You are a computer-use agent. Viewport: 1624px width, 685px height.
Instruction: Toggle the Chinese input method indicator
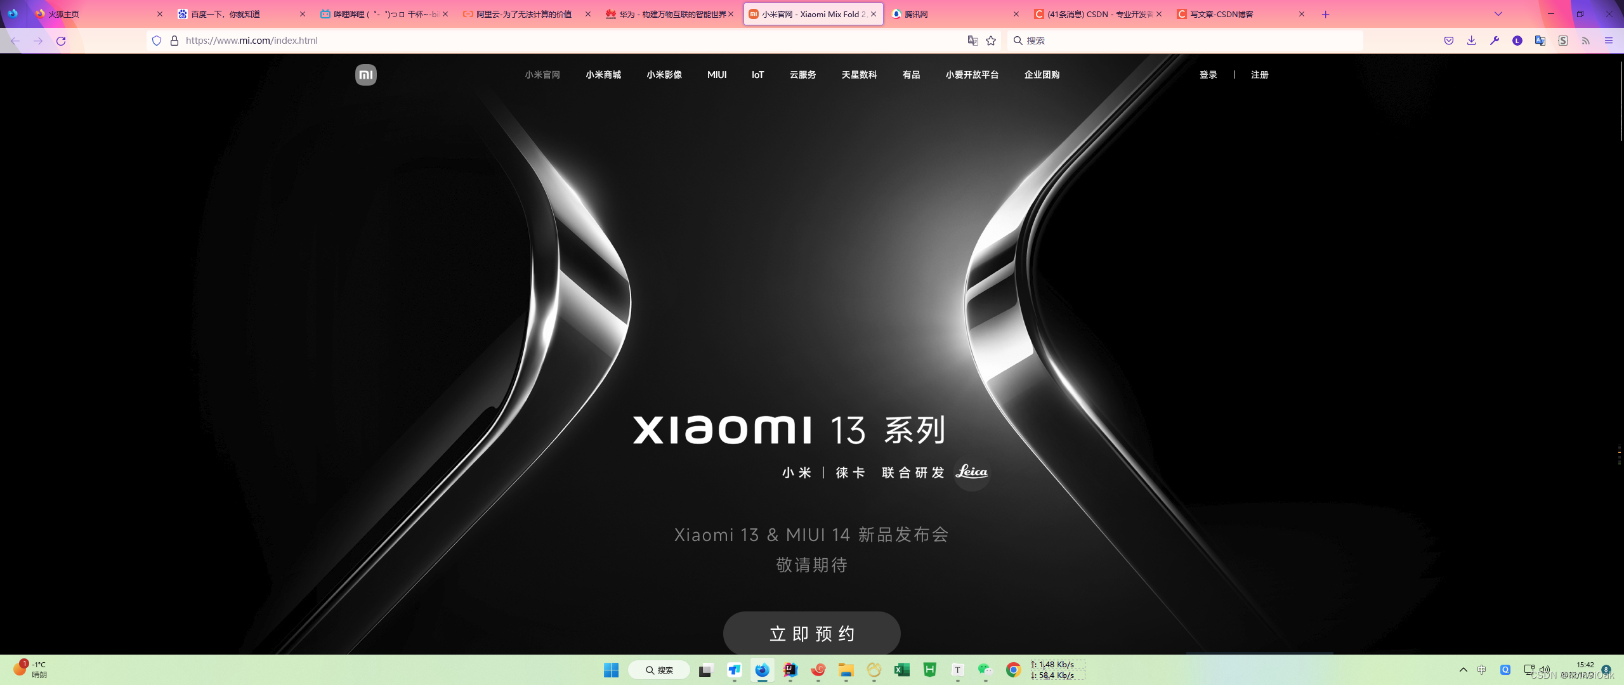point(1482,670)
